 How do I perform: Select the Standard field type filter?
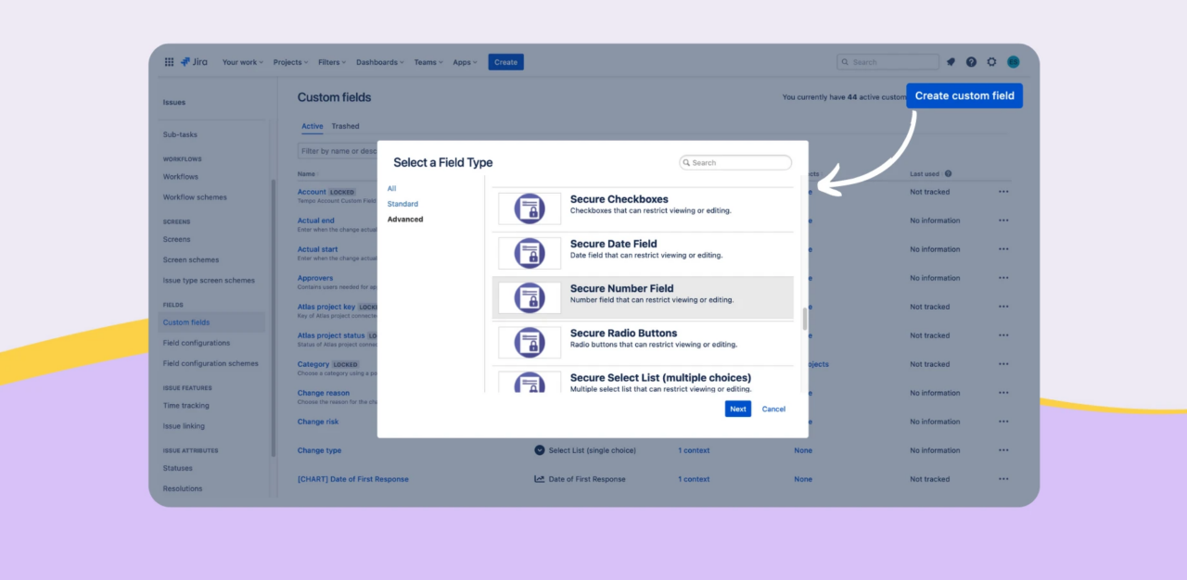click(x=402, y=204)
